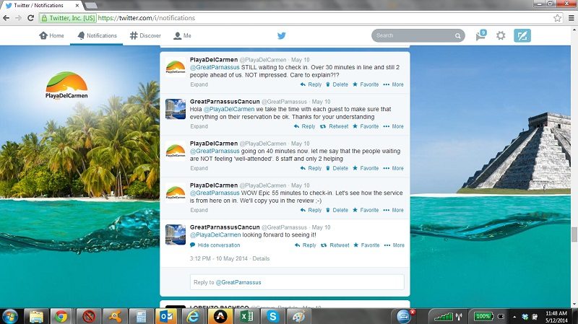
Task: Open GreatParnassusCancun avatar on 'Hola' tweet
Action: point(176,109)
